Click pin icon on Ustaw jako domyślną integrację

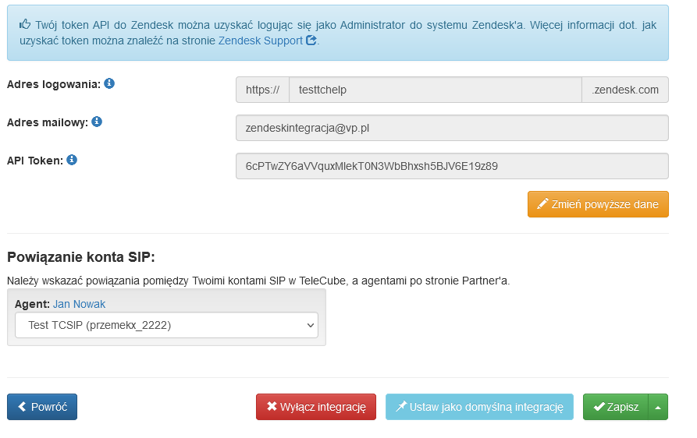[x=401, y=406]
